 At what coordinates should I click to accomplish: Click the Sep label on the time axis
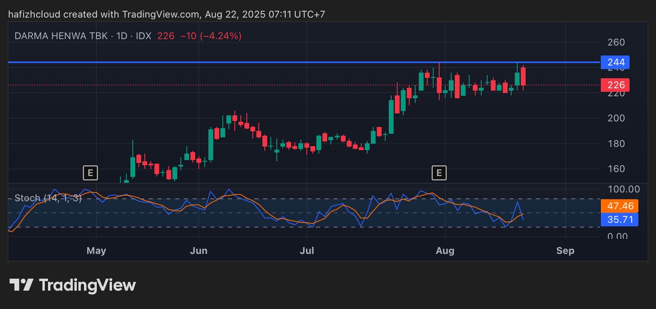[x=565, y=251]
